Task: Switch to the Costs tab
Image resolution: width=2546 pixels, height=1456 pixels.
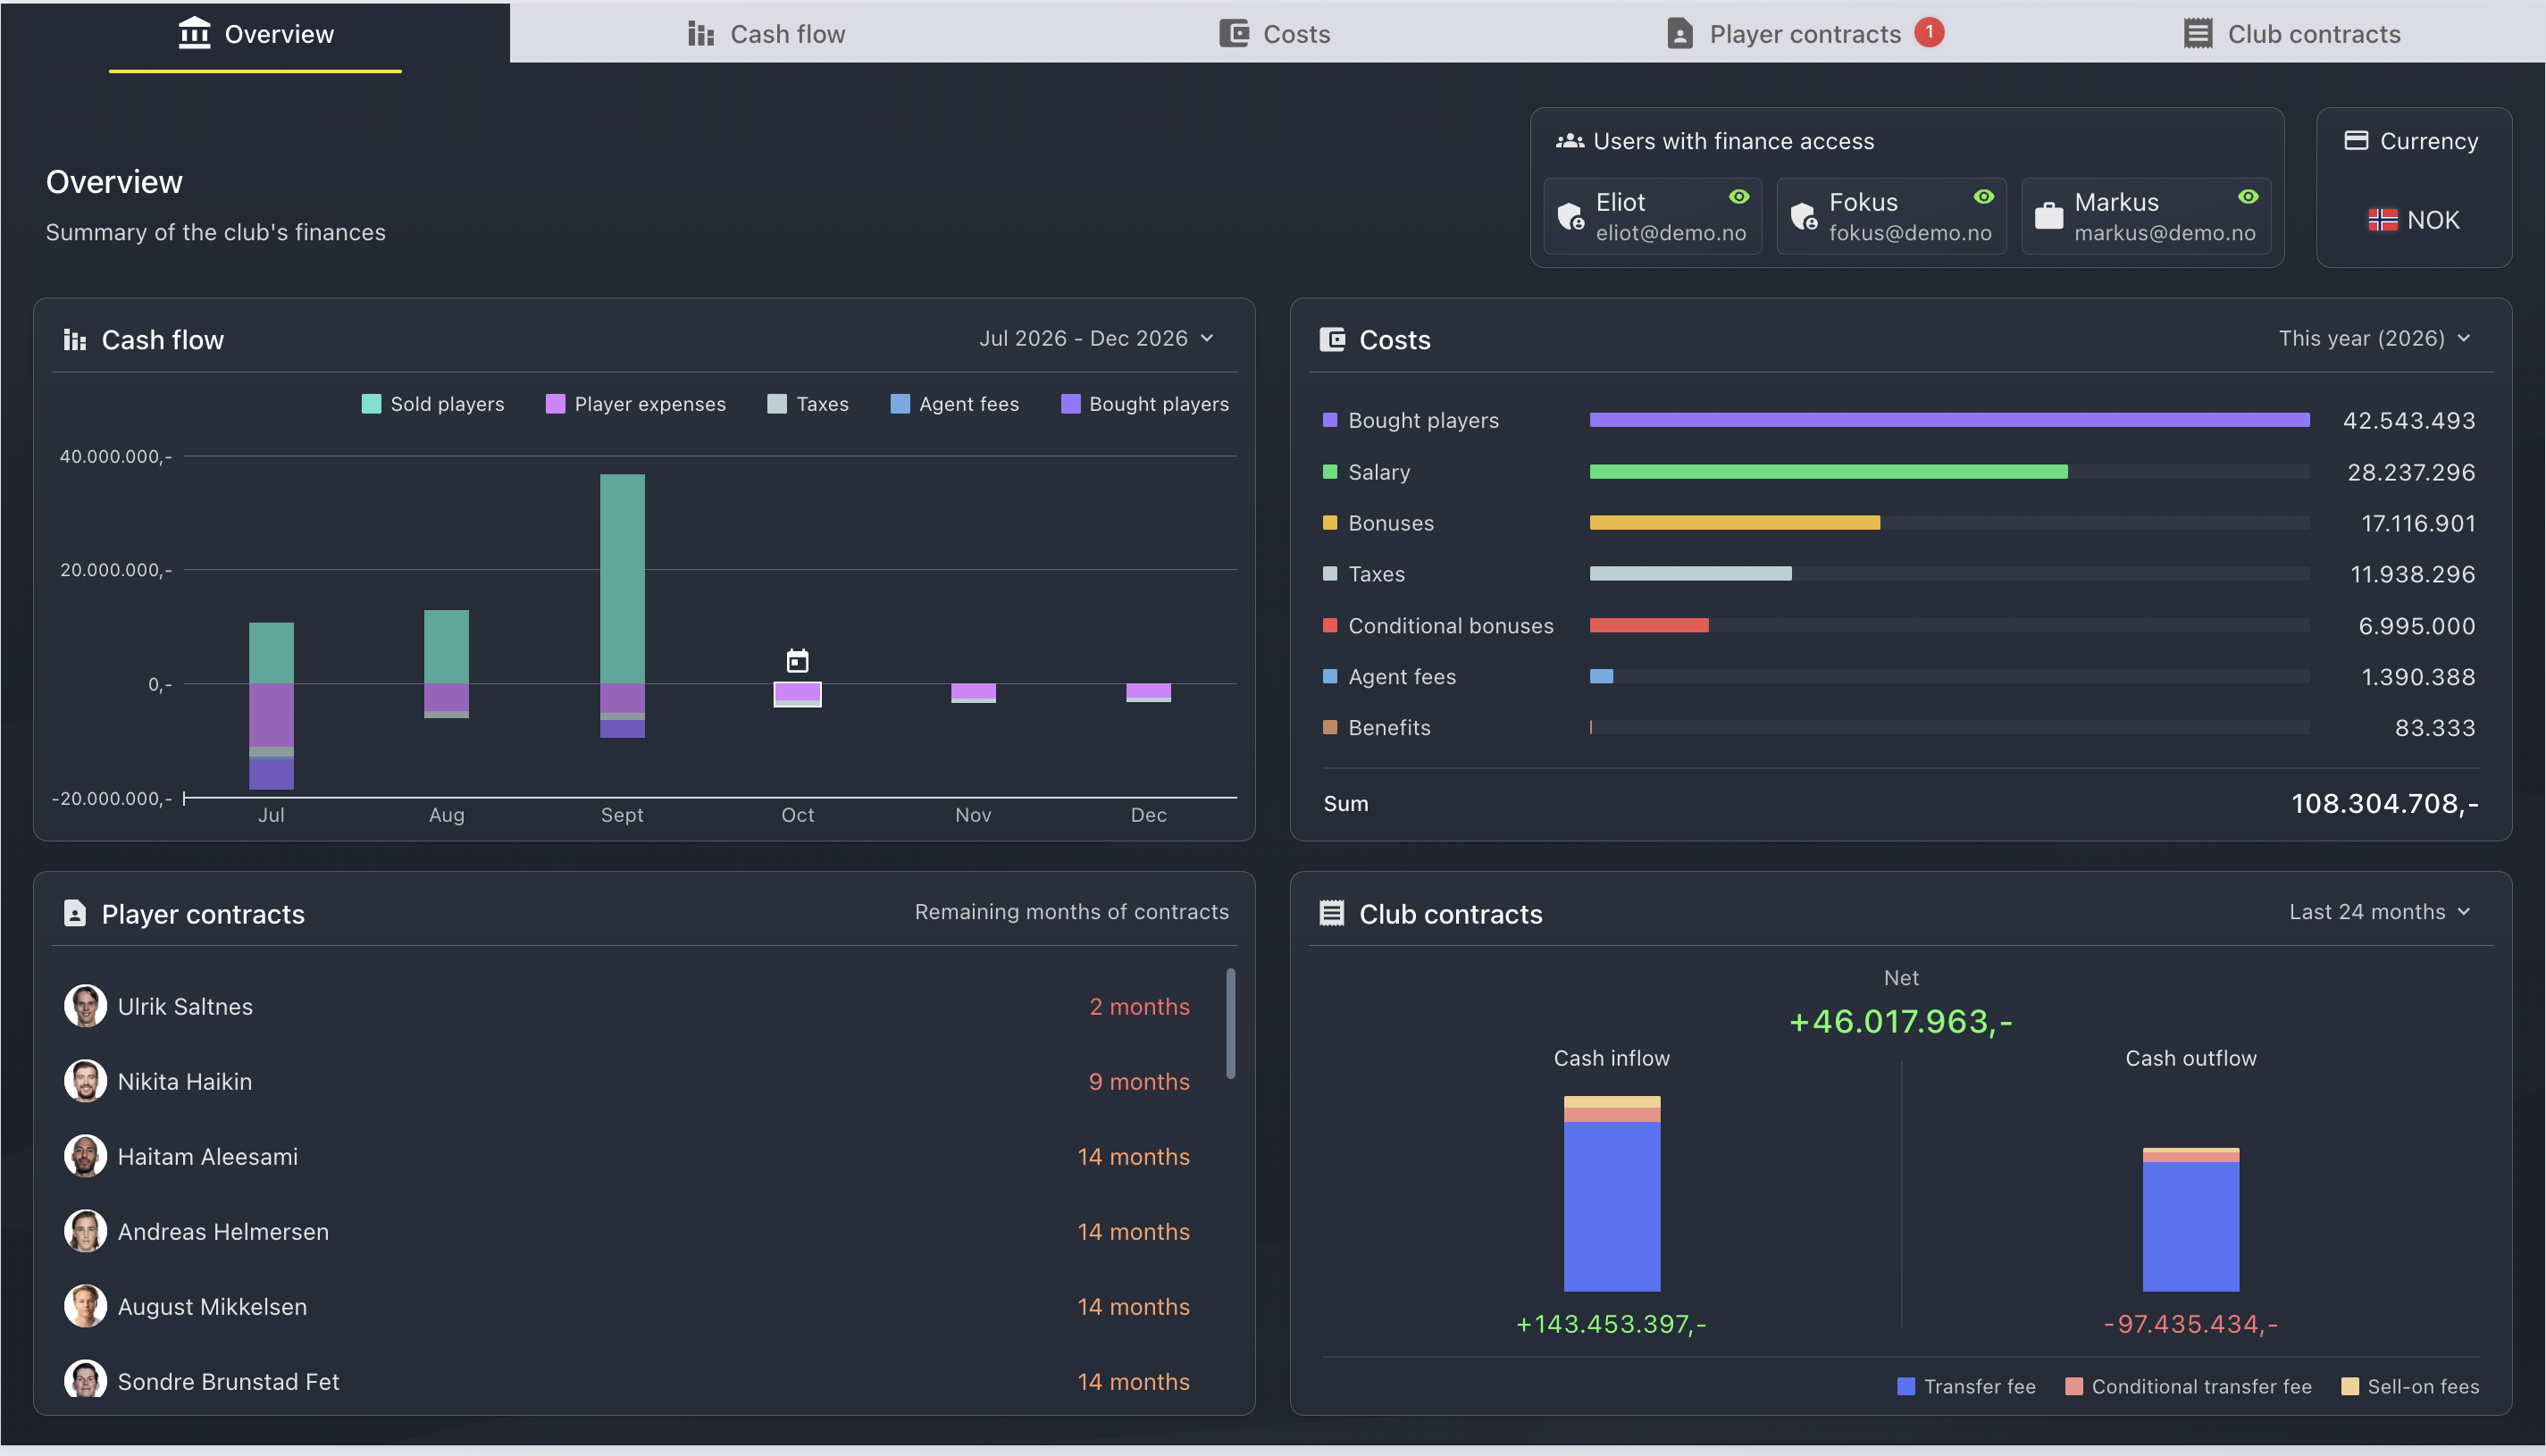Action: (x=1275, y=34)
